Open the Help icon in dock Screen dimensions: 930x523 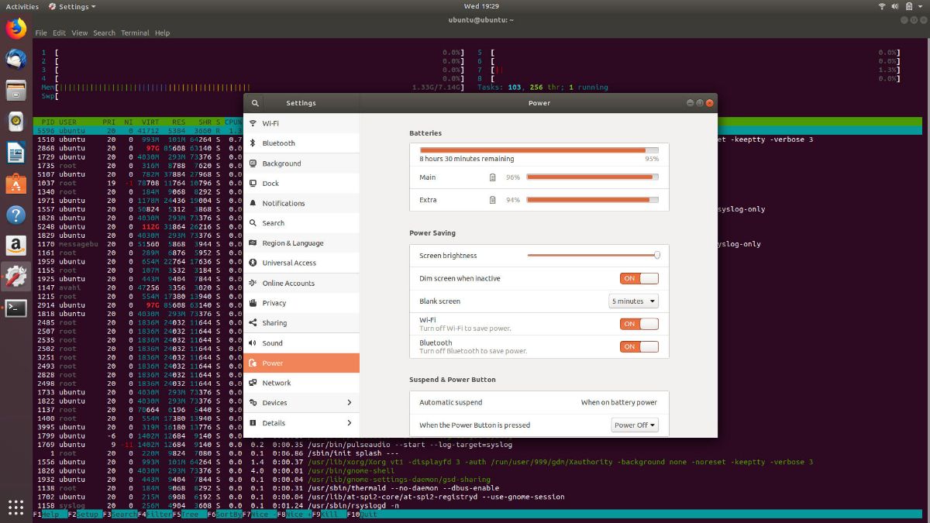[x=15, y=215]
